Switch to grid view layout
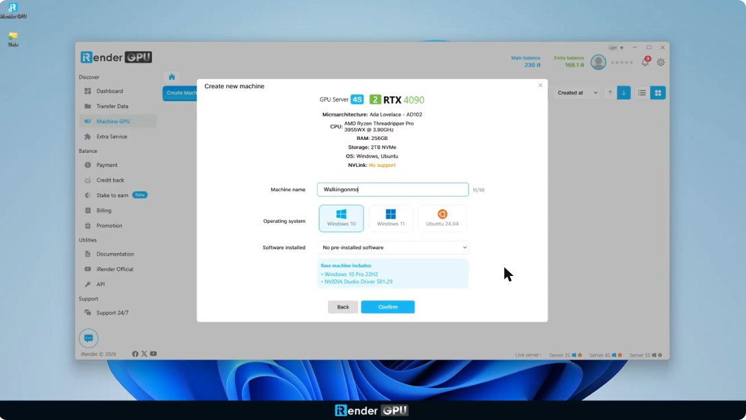 (x=658, y=93)
